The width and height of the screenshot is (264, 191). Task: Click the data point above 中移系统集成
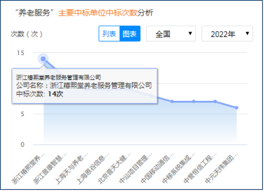pyautogui.click(x=193, y=101)
